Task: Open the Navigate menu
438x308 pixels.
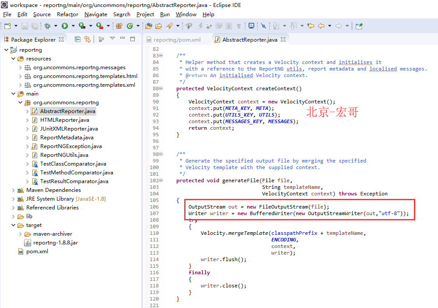Action: pos(96,14)
